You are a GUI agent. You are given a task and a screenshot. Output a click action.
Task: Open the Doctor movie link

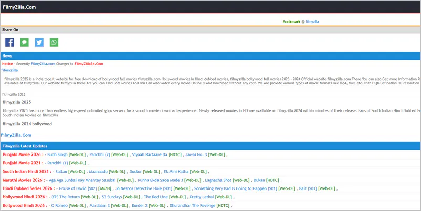tap(135, 172)
